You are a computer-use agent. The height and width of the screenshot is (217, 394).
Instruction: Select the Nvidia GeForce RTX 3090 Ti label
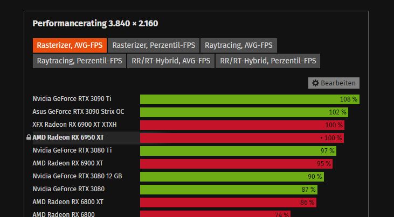coord(72,99)
